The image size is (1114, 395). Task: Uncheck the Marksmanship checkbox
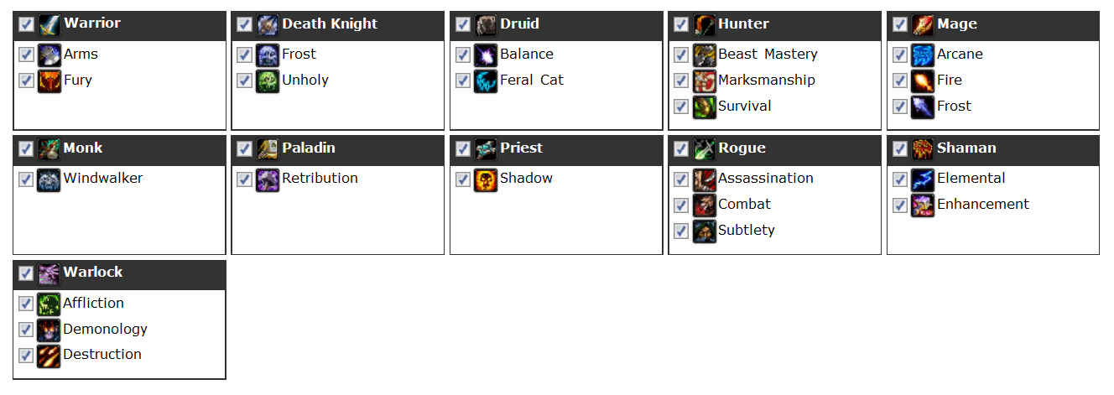(x=681, y=81)
